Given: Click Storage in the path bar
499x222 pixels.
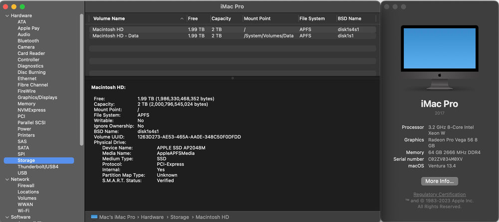Looking at the screenshot, I should [x=180, y=217].
